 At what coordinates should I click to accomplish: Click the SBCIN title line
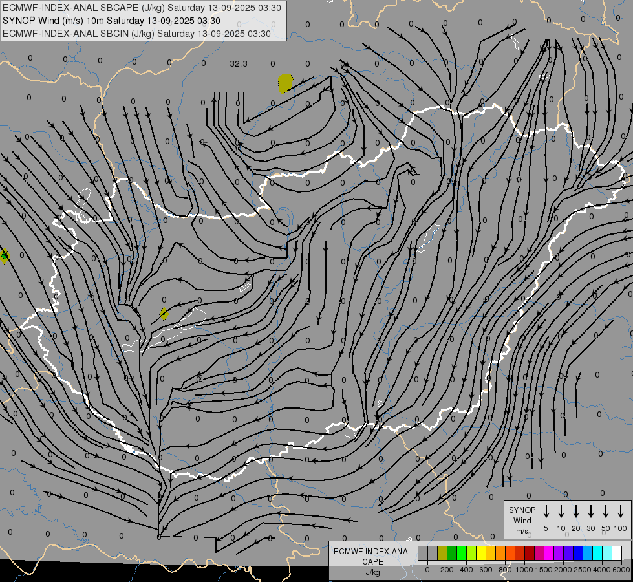point(136,34)
